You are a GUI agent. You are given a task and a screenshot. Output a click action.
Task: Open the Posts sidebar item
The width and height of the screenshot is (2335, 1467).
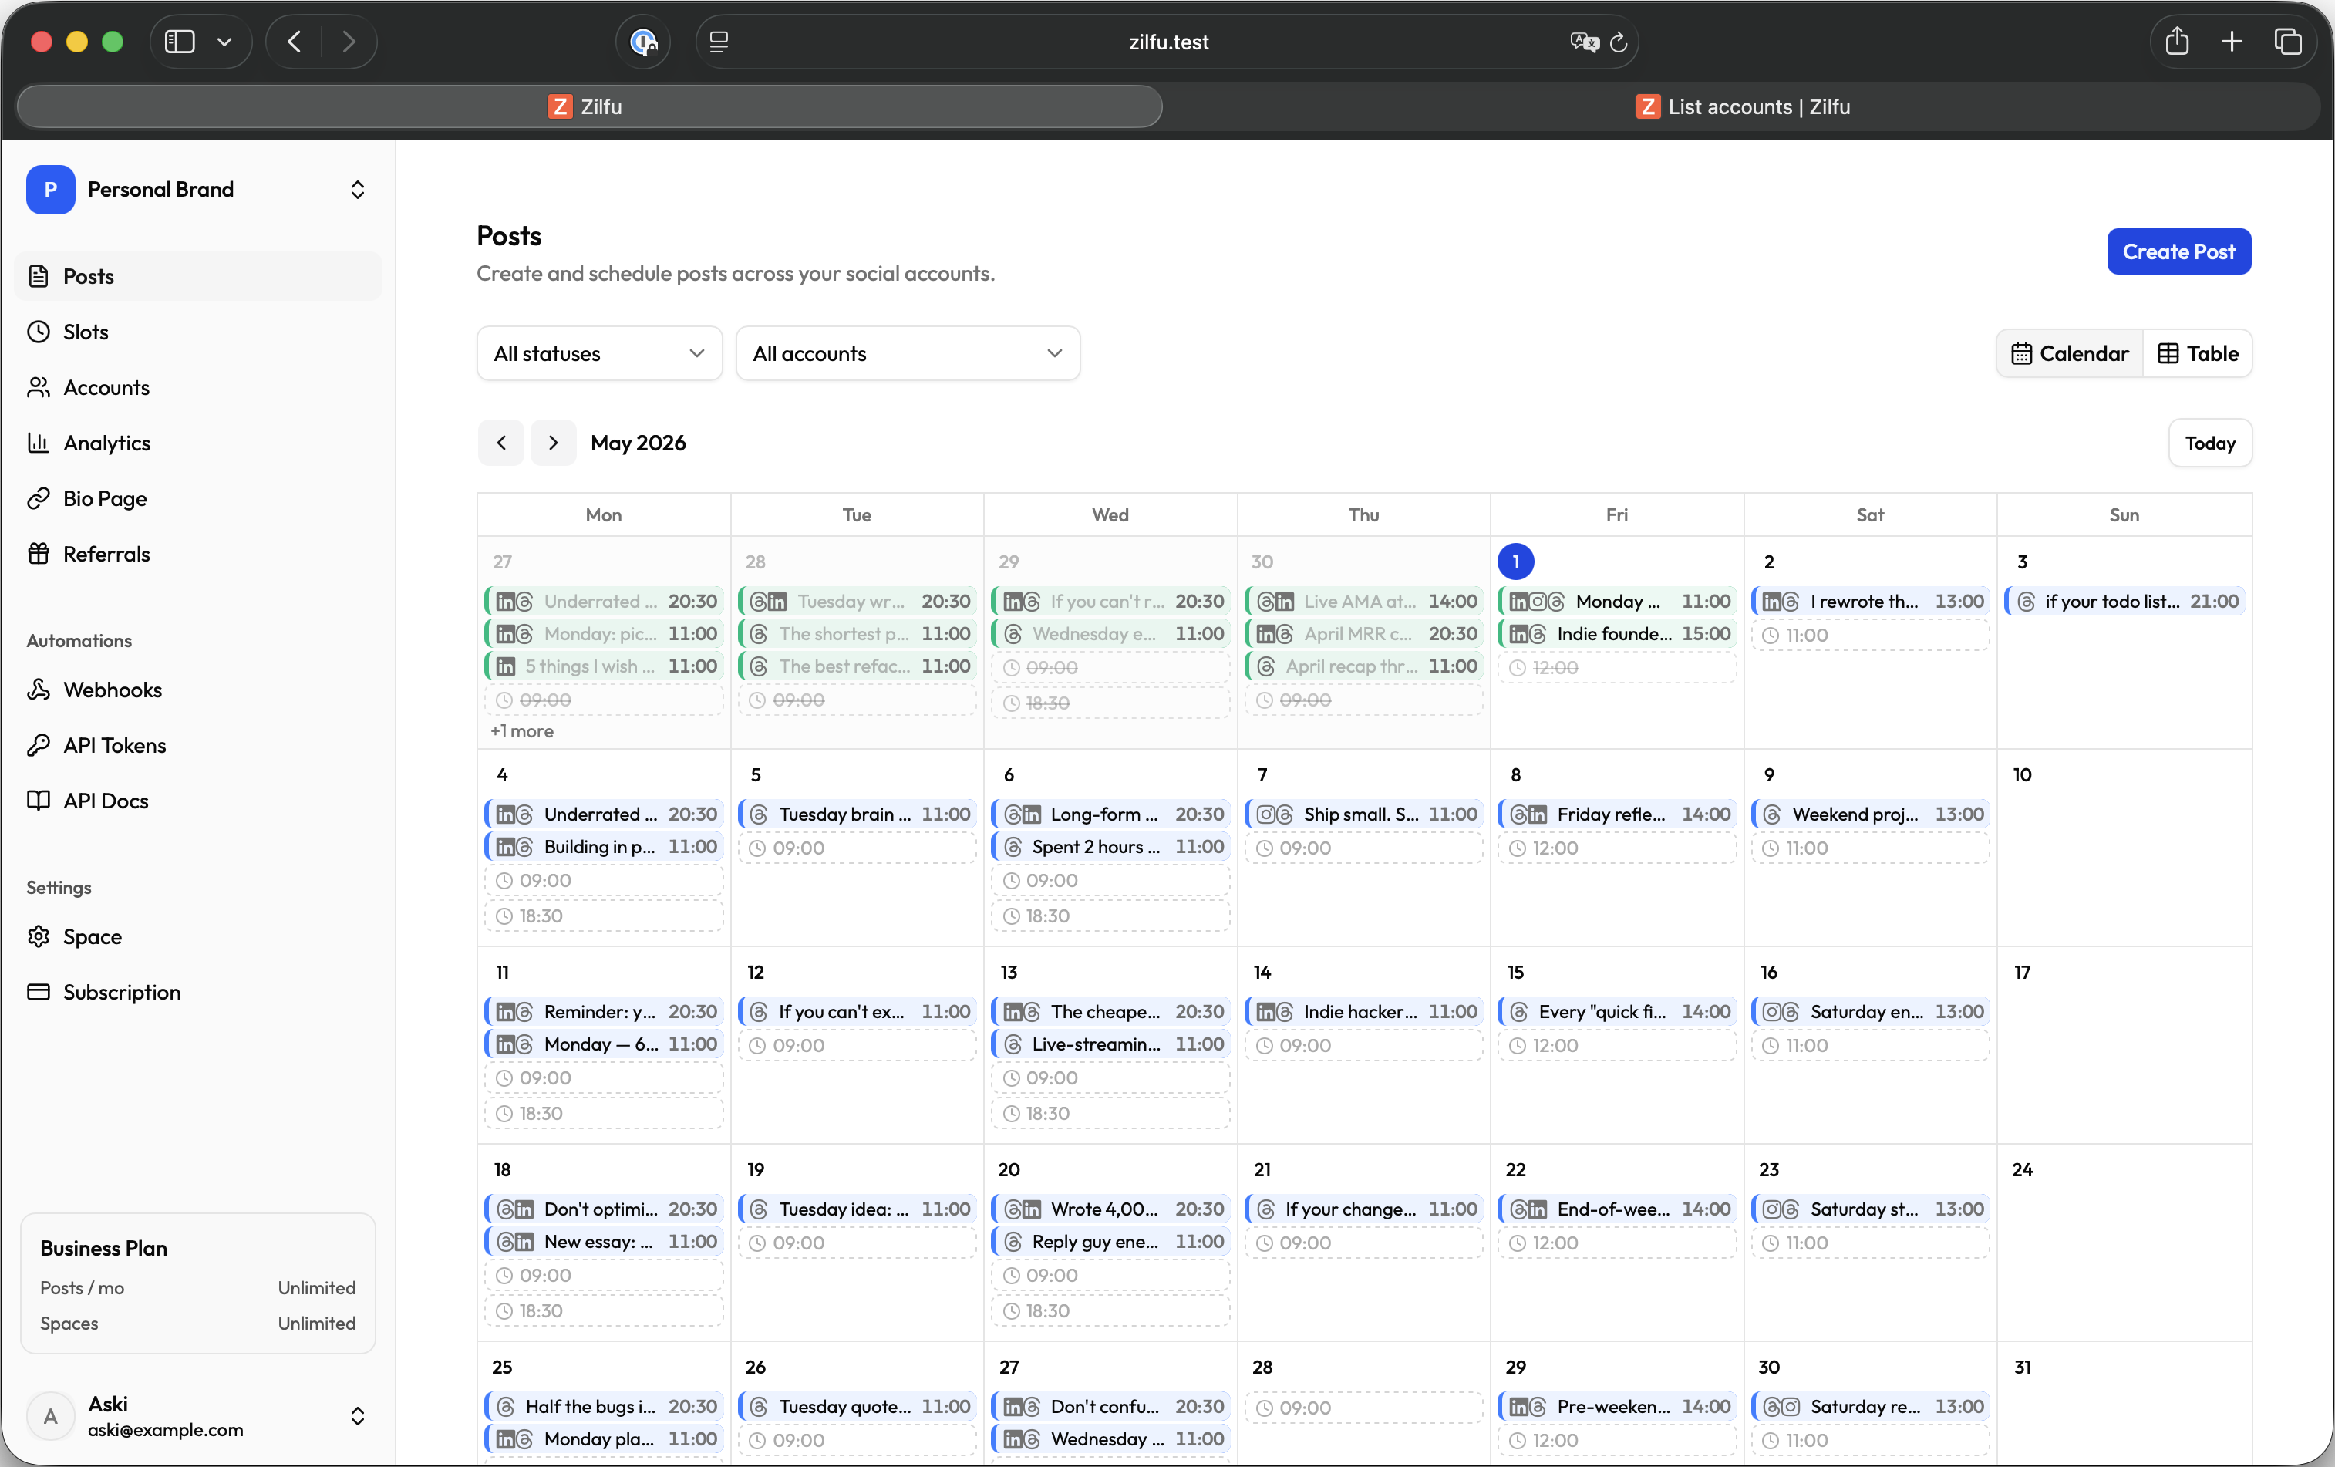(198, 276)
